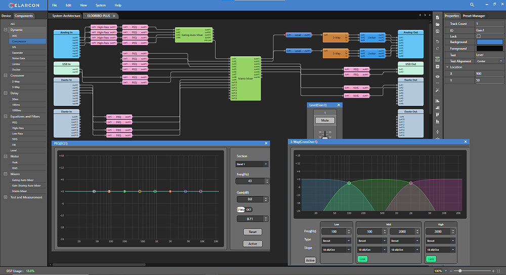The height and width of the screenshot is (275, 506).
Task: Click the save disk icon
Action: (x=438, y=31)
